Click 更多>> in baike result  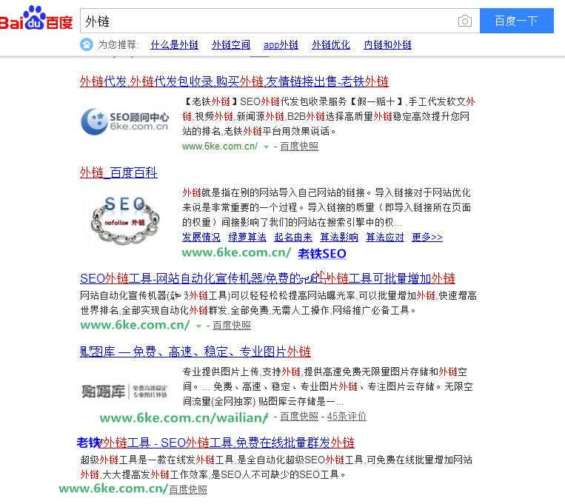coord(427,237)
